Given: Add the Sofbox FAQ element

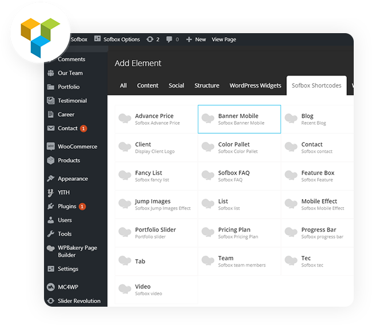Looking at the screenshot, I should pos(239,176).
